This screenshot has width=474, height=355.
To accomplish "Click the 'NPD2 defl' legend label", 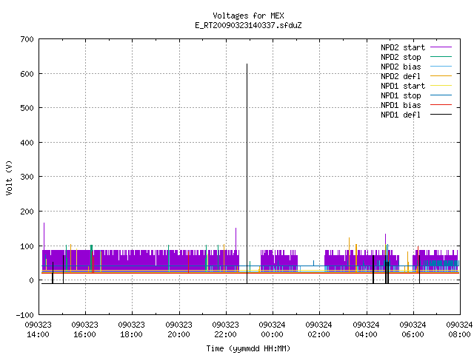I will tap(401, 76).
